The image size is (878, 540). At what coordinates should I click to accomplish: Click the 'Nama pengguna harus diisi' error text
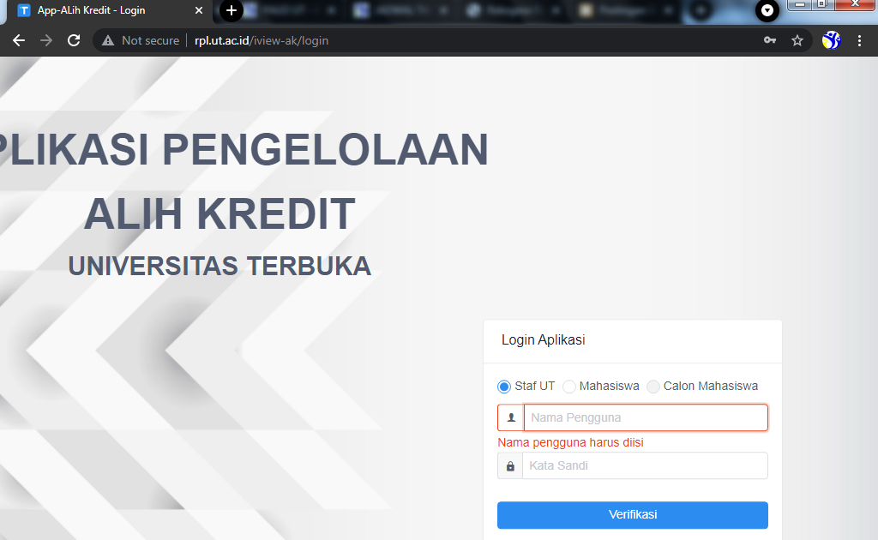pos(570,442)
